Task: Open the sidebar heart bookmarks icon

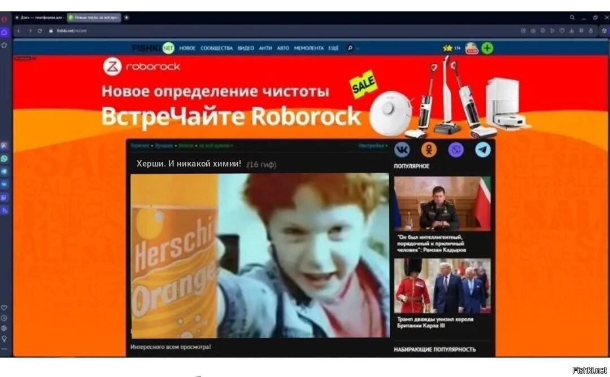Action: click(x=5, y=308)
